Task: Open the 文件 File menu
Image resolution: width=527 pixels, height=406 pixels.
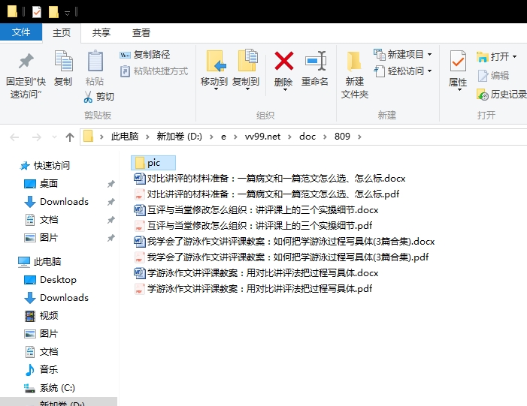Action: pos(21,32)
